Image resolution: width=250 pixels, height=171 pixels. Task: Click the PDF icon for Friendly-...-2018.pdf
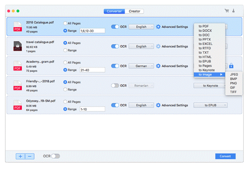coord(18,85)
